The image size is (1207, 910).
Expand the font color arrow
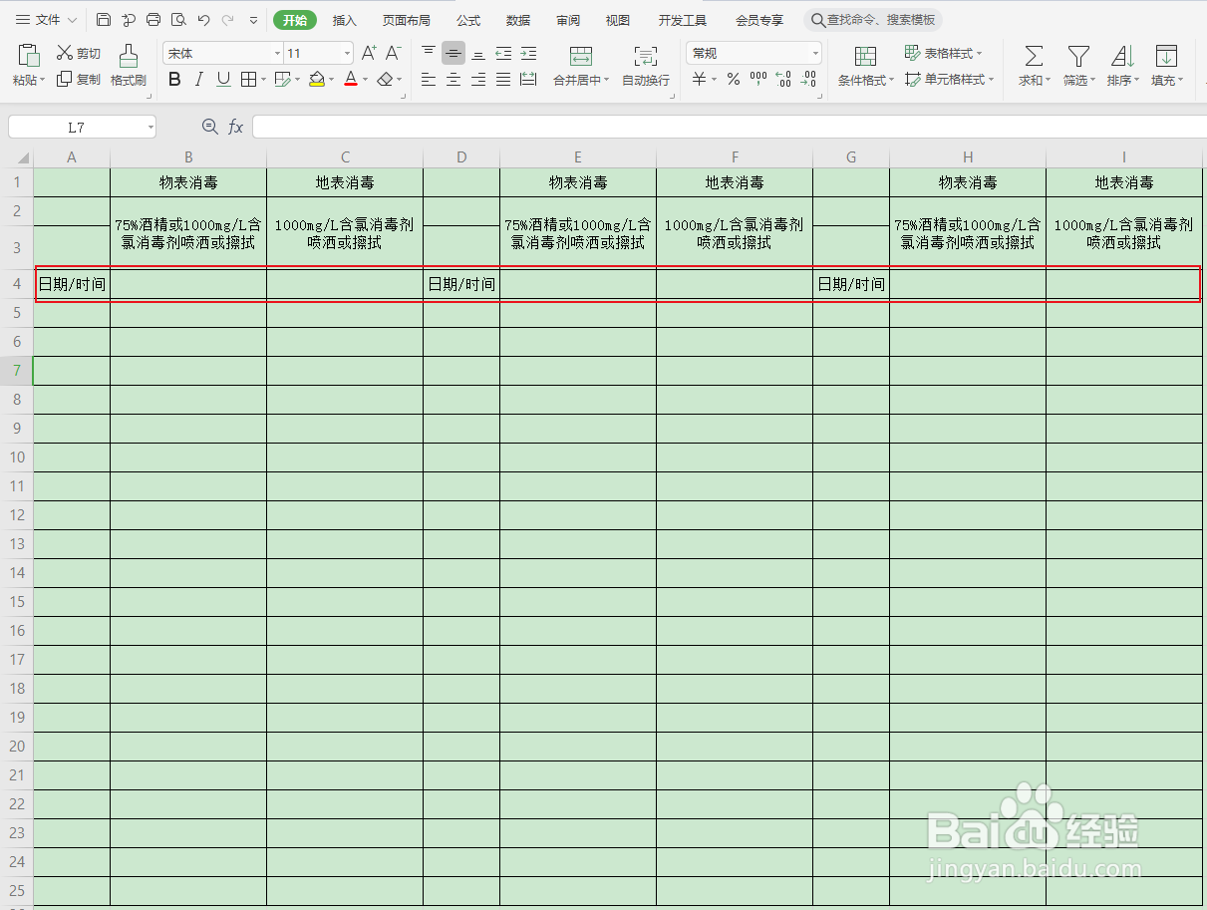pyautogui.click(x=365, y=80)
